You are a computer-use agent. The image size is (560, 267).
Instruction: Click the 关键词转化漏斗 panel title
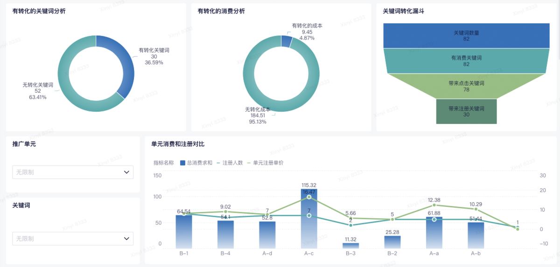tap(403, 11)
